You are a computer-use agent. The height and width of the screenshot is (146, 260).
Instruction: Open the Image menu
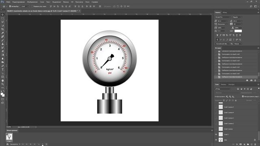coord(32,2)
